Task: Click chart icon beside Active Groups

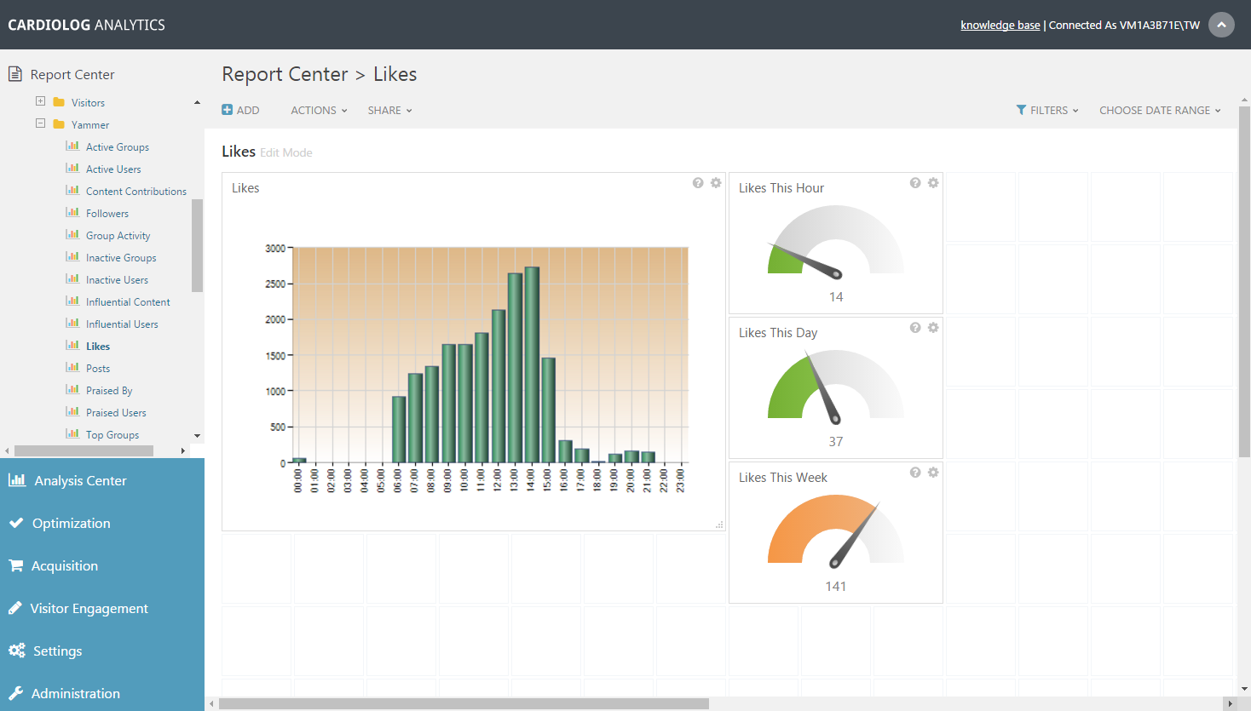Action: click(x=72, y=146)
